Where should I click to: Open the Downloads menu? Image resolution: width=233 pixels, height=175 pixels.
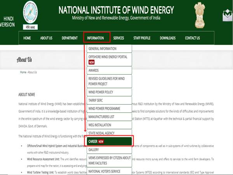(x=168, y=38)
